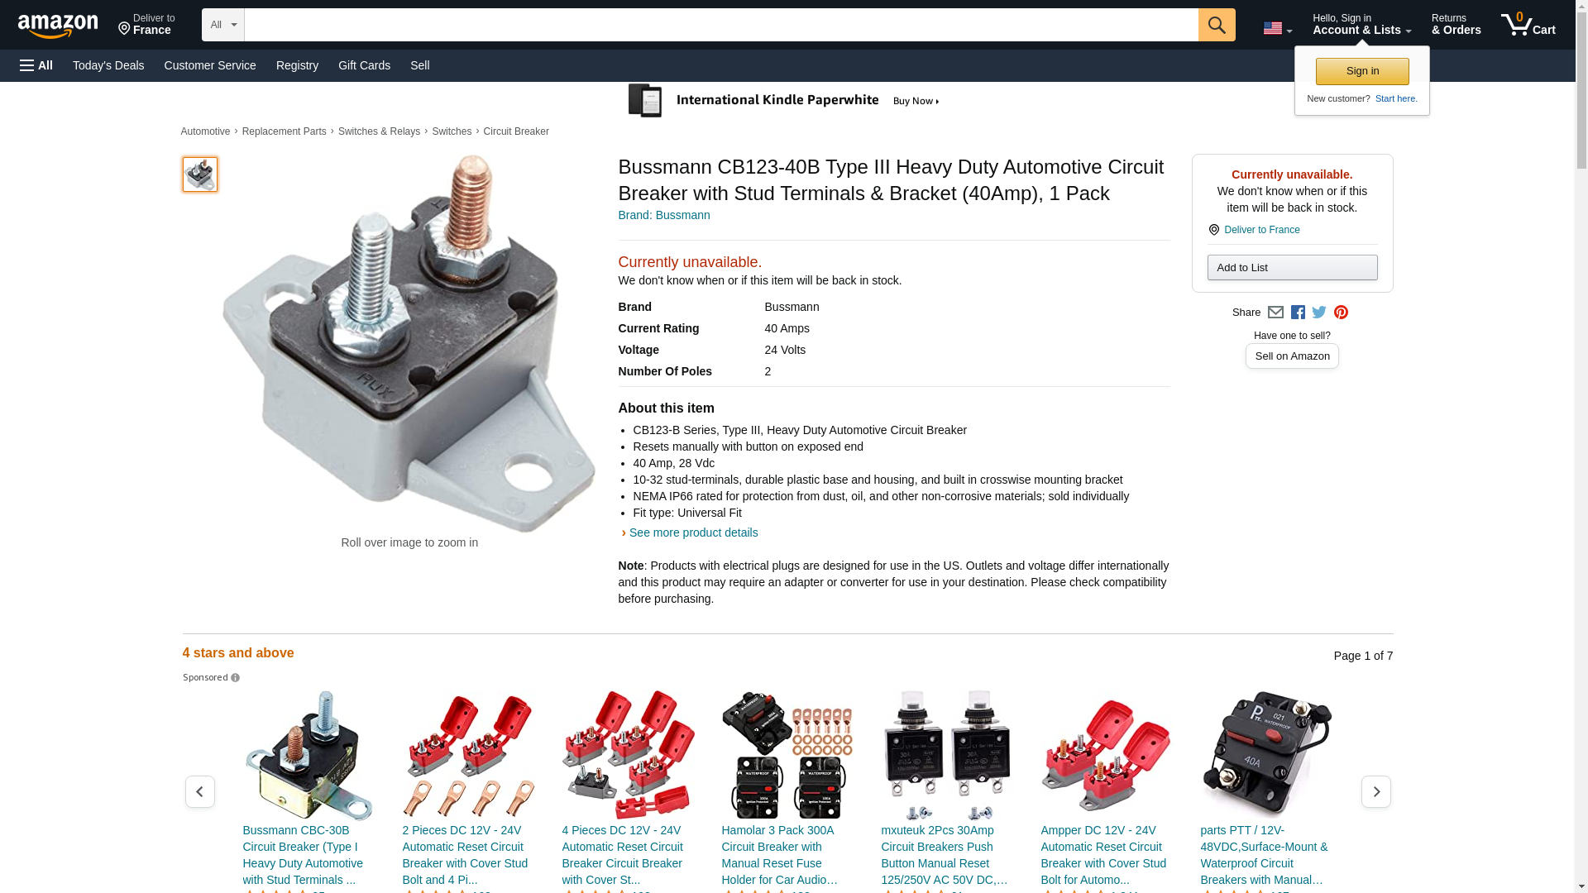The width and height of the screenshot is (1588, 893).
Task: Expand the search category All dropdown
Action: [223, 25]
